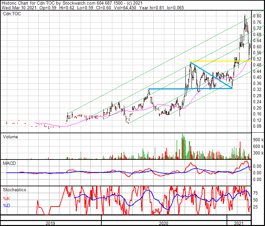Click the Stockwatch.com text in the chart title
Image resolution: width=265 pixels, height=226 pixels.
[x=79, y=3]
